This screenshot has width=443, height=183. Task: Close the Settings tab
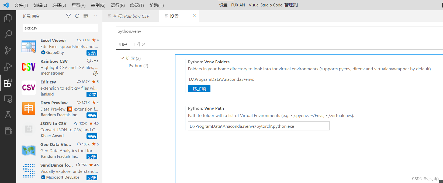(x=195, y=16)
